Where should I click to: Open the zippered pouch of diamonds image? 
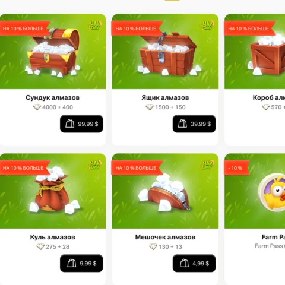point(164,193)
